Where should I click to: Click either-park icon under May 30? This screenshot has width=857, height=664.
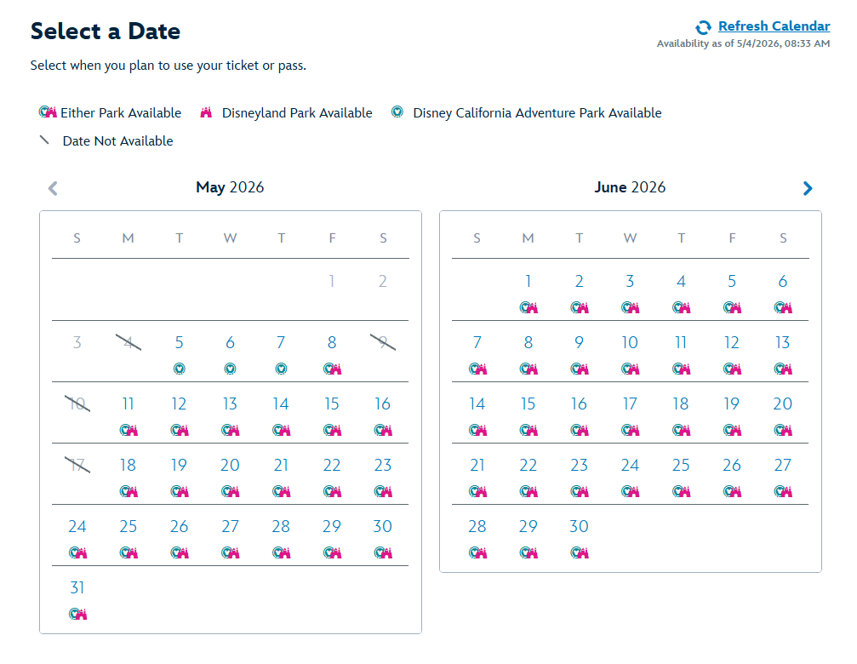383,552
